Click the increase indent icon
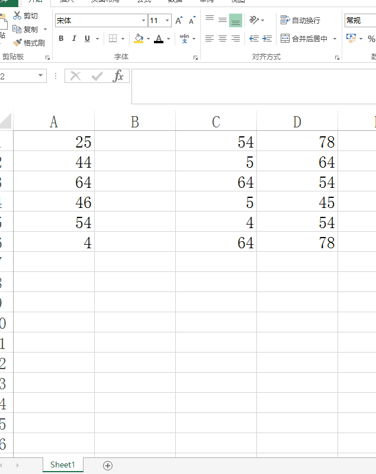Viewport: 376px width, 474px height. (267, 39)
